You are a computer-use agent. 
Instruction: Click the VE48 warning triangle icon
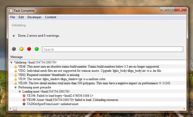click(x=16, y=67)
